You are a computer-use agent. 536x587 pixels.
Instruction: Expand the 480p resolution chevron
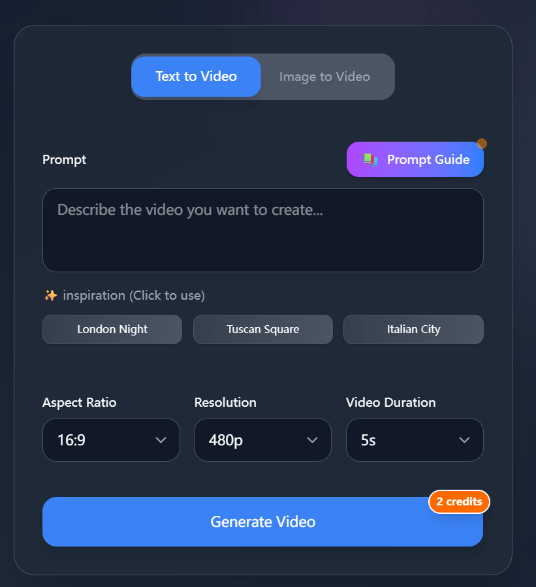[313, 440]
